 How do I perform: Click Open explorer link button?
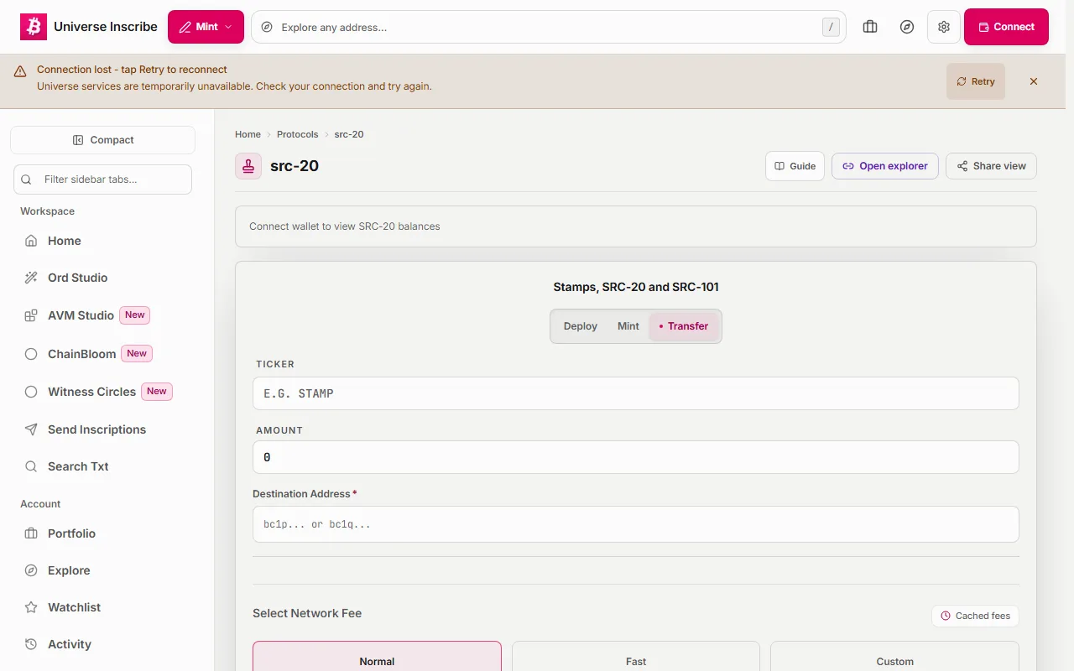point(885,166)
